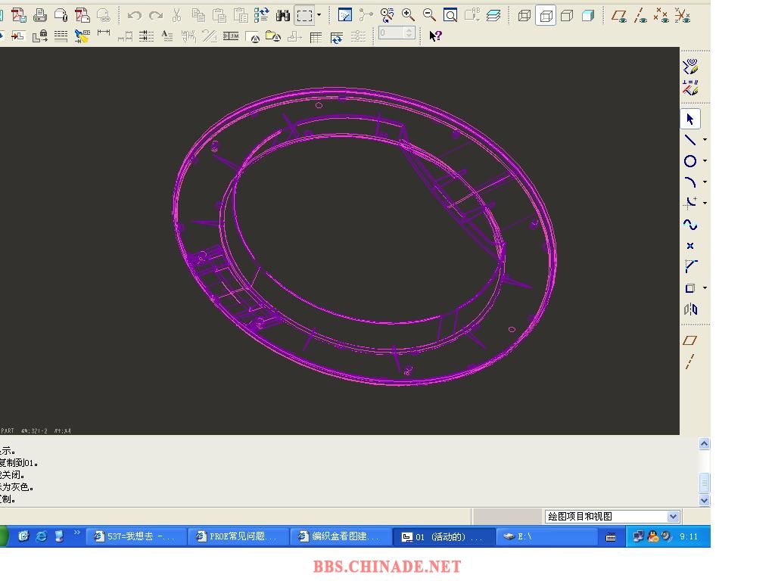Launch Internet Explorer from quick launch

coord(42,536)
